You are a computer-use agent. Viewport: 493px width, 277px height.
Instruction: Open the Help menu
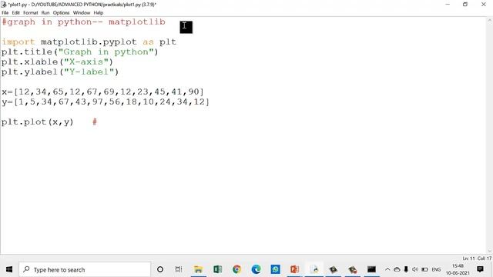pos(99,13)
